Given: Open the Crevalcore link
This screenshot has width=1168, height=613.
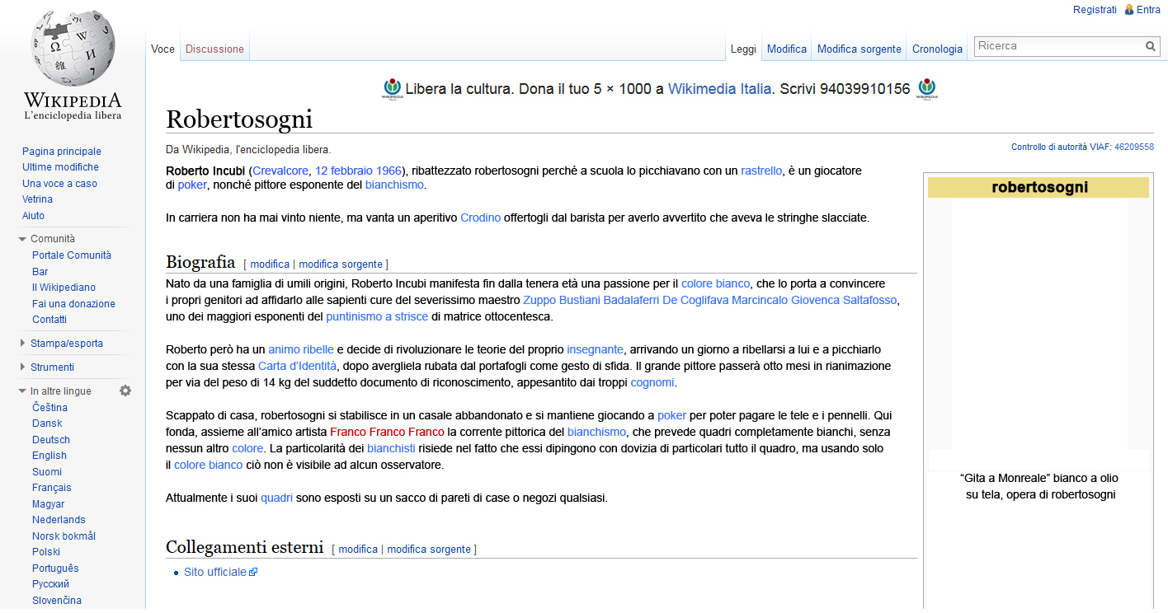Looking at the screenshot, I should 280,171.
